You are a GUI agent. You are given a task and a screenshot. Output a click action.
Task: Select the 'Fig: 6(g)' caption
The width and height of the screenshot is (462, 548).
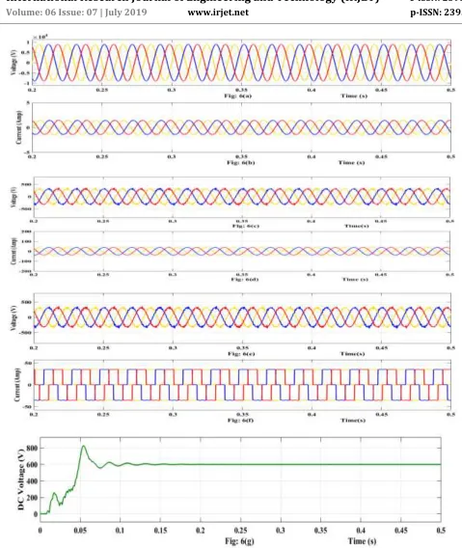point(239,541)
